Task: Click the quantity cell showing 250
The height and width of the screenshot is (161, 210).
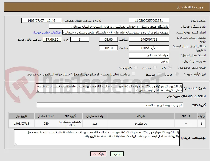Action: 46,124
